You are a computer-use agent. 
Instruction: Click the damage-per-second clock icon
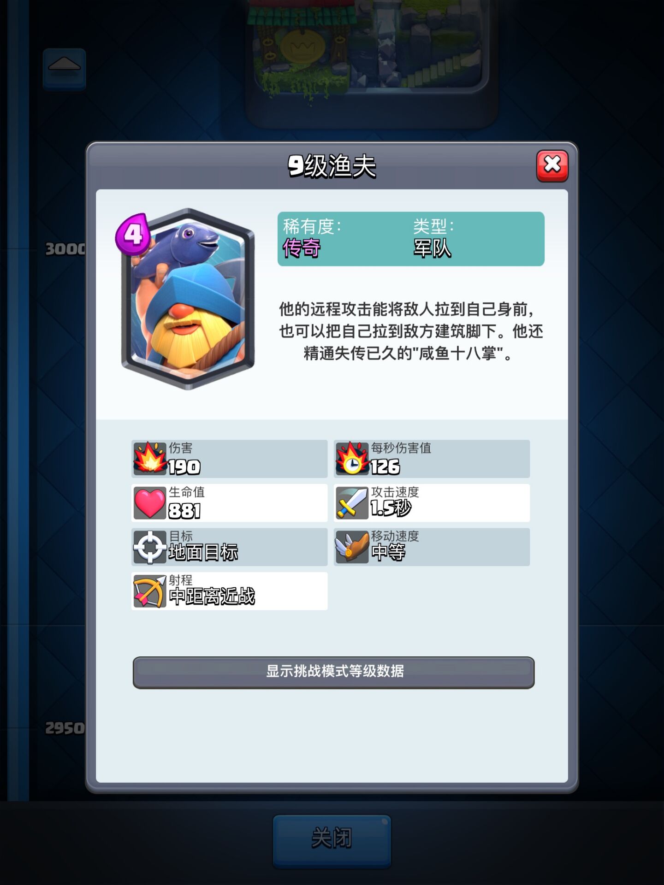pos(352,459)
